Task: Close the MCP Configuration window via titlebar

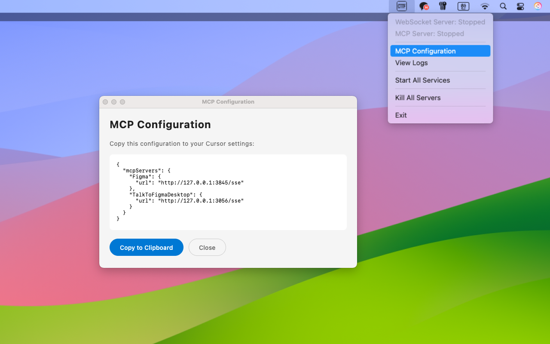Action: 105,102
